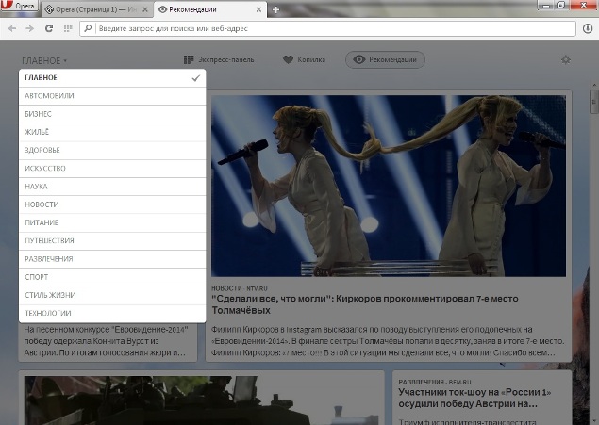Screen dimensions: 599x425
Task: Choose НАУКА category
Action: pos(112,187)
